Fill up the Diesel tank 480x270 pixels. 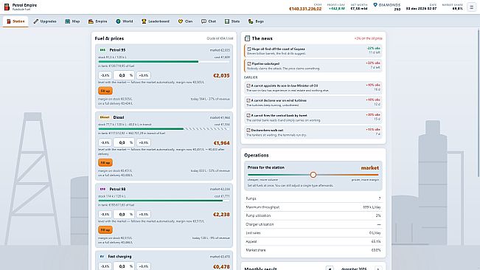105,162
